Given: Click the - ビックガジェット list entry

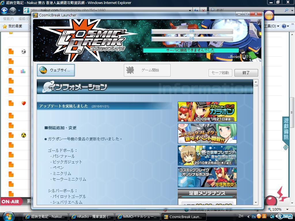Looking at the screenshot, I should click(x=66, y=162).
